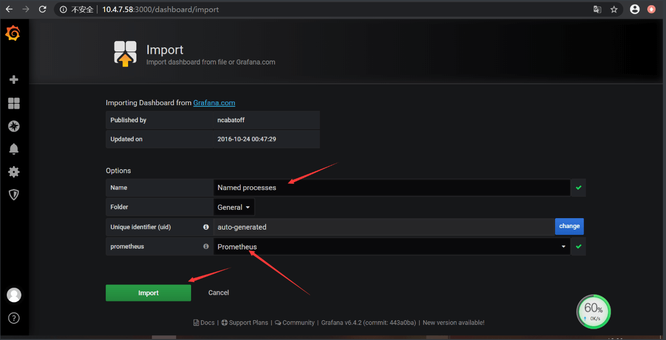Click the Import dashboard from file subtitle
666x340 pixels.
pyautogui.click(x=211, y=62)
